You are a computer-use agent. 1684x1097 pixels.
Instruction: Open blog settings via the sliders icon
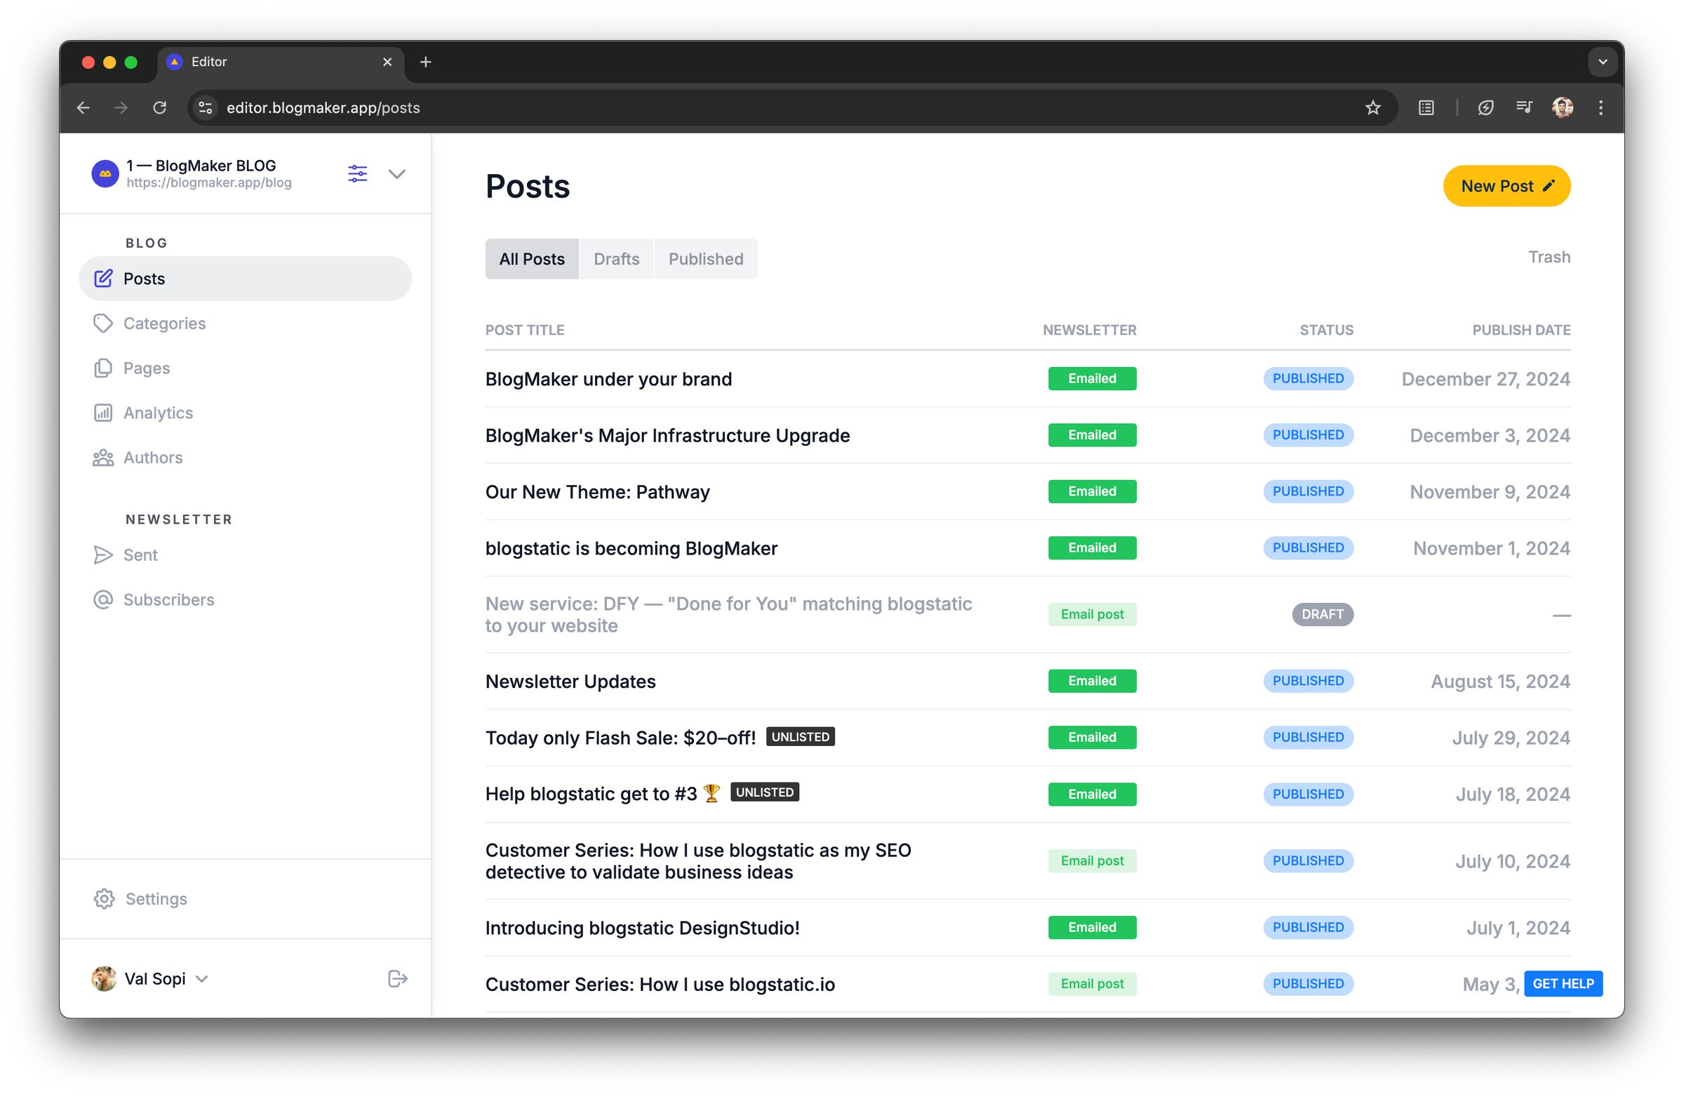click(357, 173)
